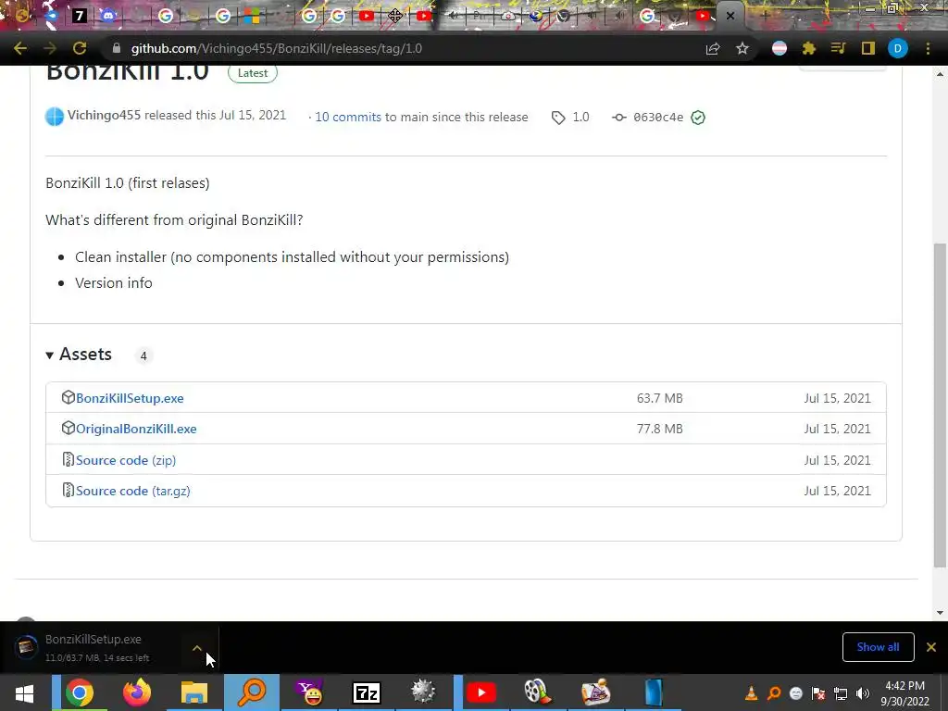Click the pink-blue striped extension icon

click(780, 48)
